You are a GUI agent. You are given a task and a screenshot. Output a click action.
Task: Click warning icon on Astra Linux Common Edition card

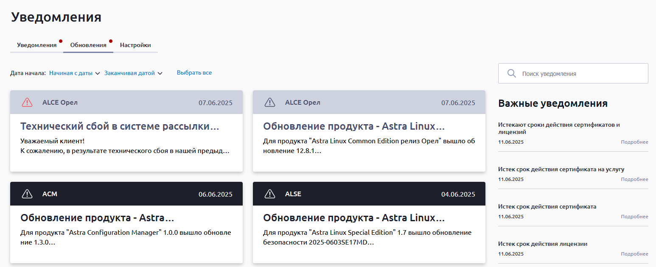pos(270,103)
